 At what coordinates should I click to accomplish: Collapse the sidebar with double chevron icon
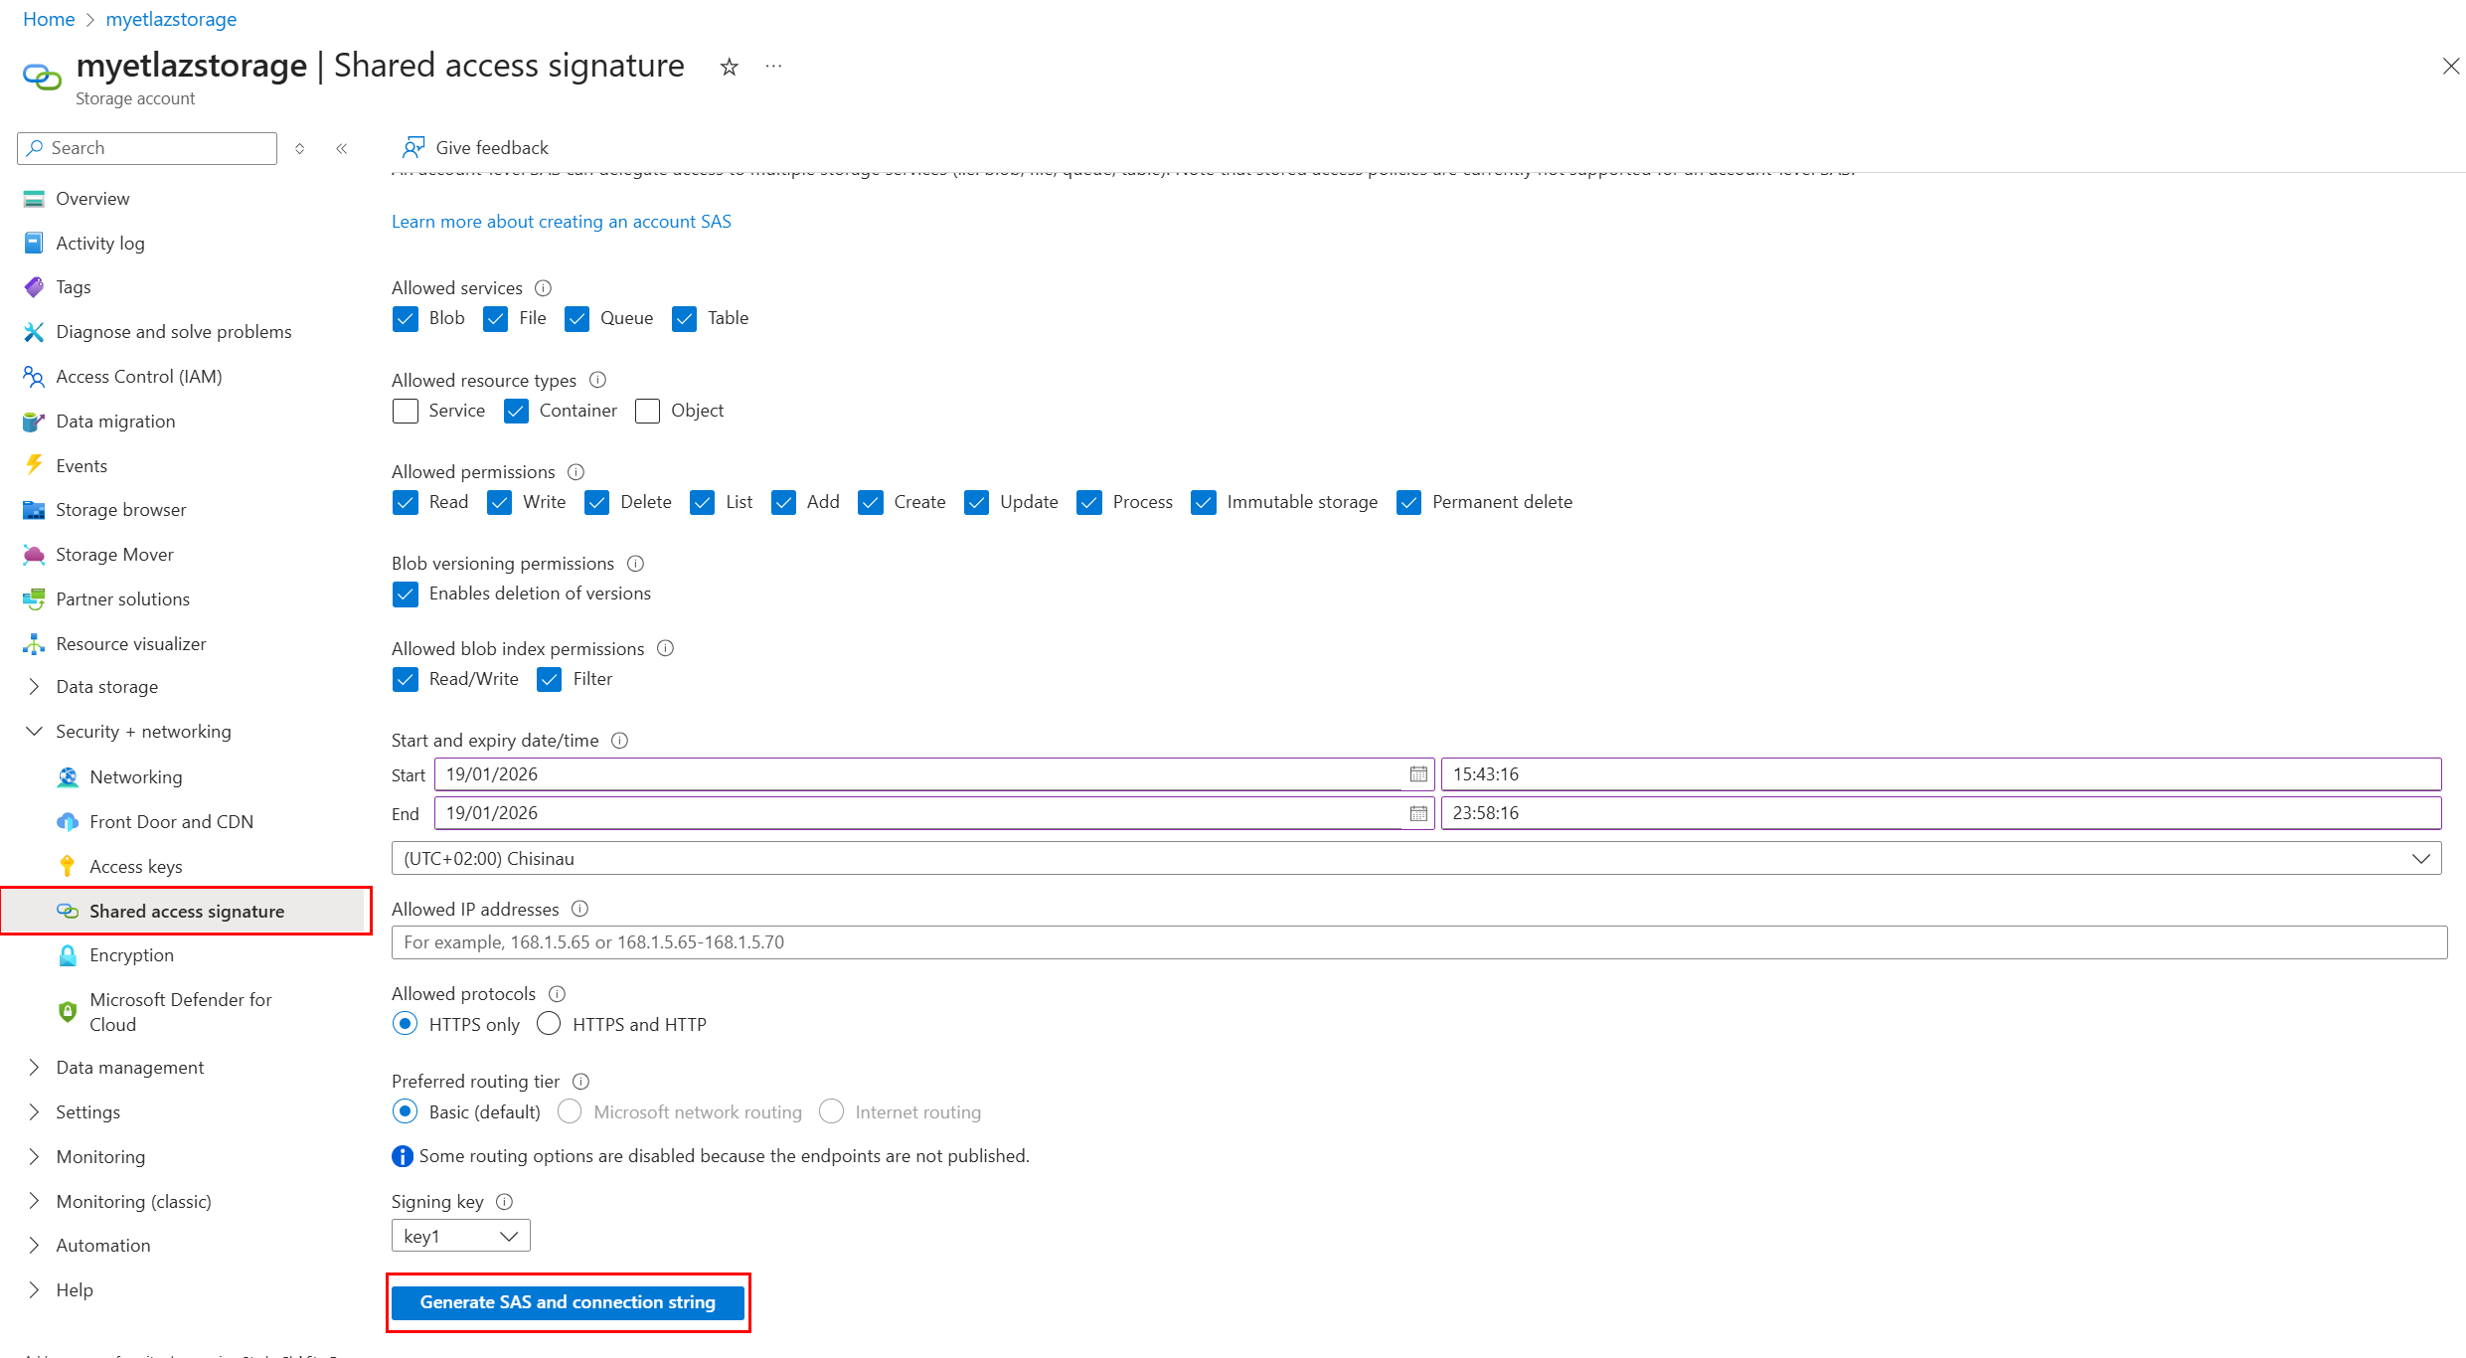[x=342, y=148]
